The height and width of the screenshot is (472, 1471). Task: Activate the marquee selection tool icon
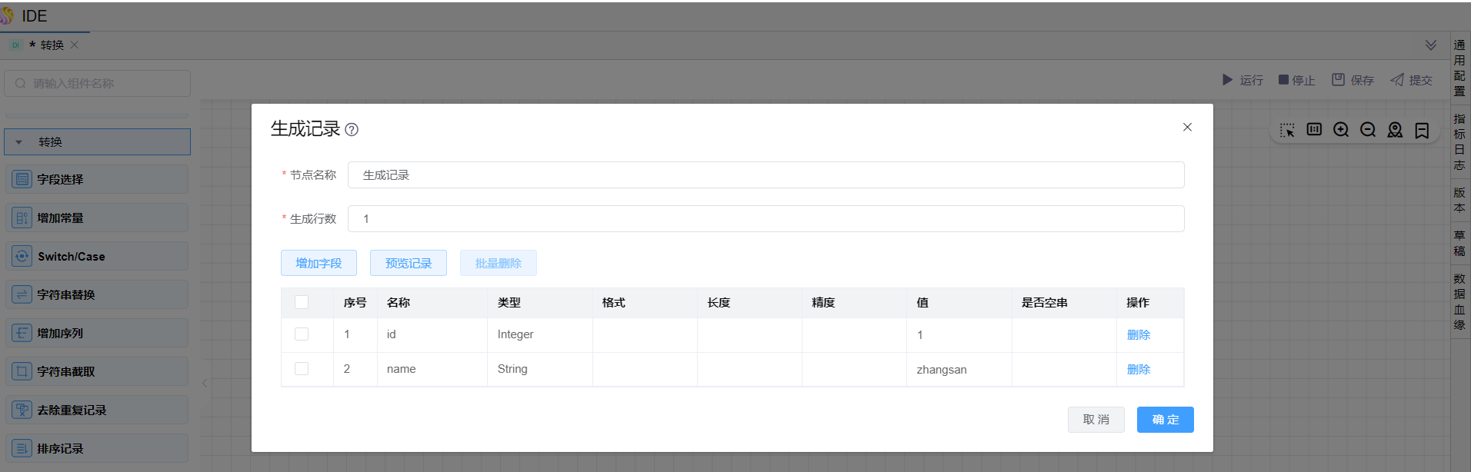(x=1287, y=130)
